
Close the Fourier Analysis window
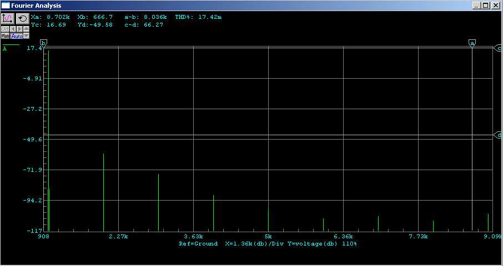tap(496, 6)
